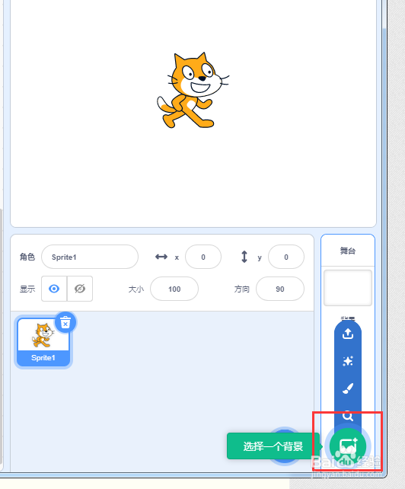Click the 方向 label

pyautogui.click(x=242, y=289)
